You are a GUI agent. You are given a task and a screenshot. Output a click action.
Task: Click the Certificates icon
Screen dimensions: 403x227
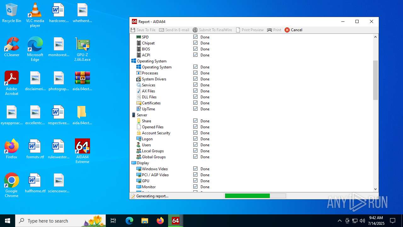pos(139,103)
